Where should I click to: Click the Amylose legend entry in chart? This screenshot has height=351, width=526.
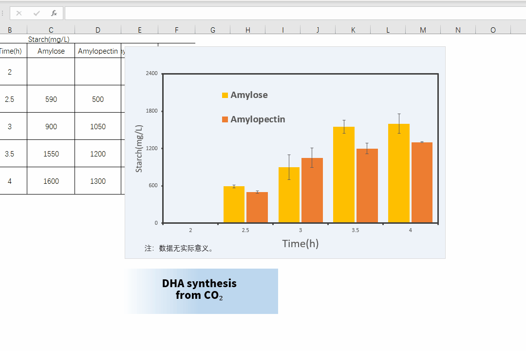[245, 95]
